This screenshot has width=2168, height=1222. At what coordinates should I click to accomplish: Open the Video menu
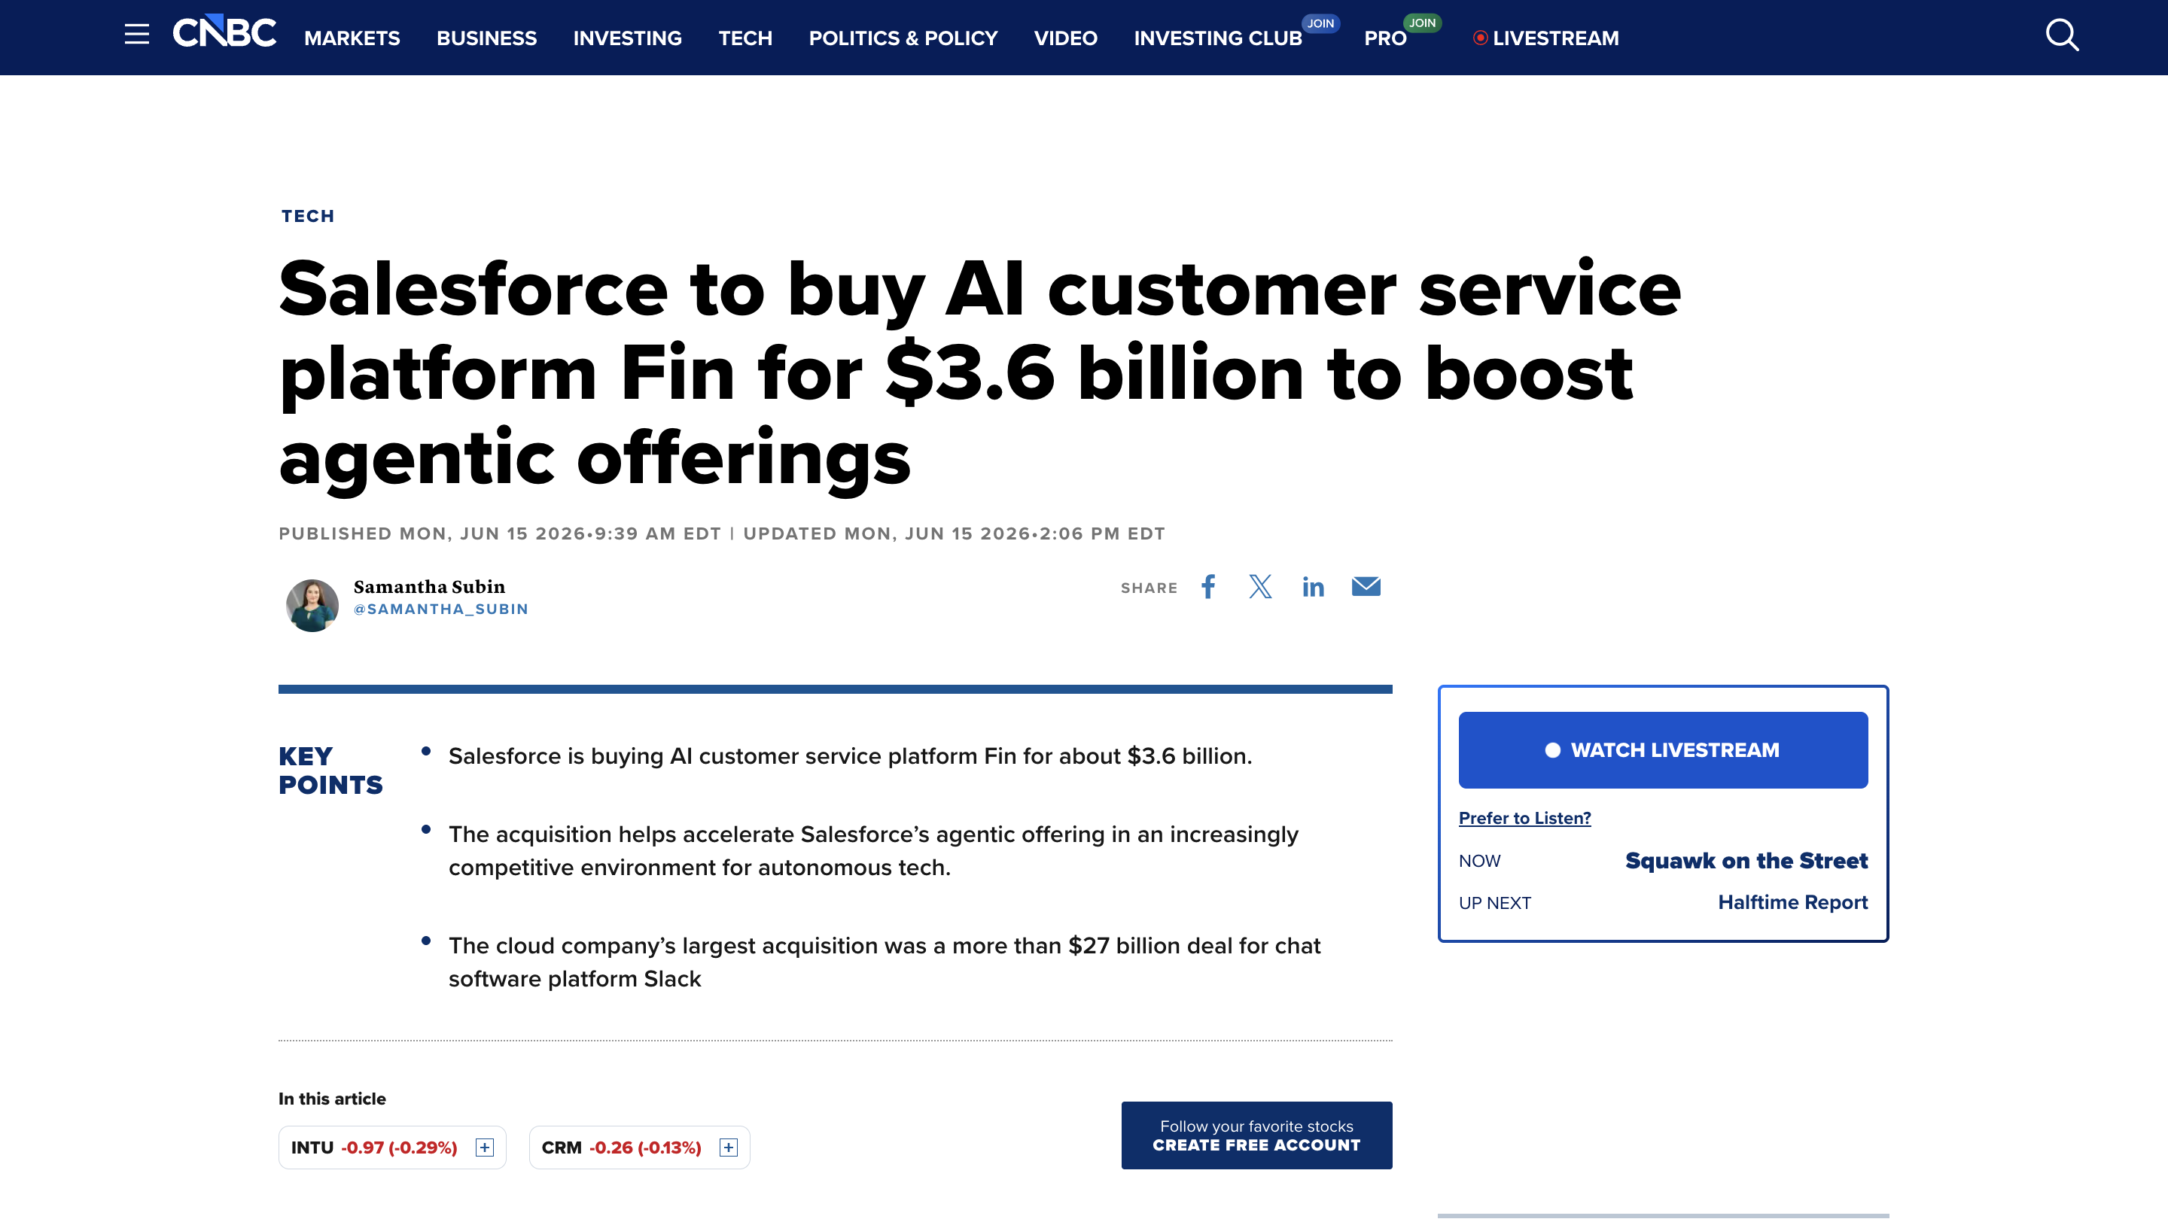1065,38
